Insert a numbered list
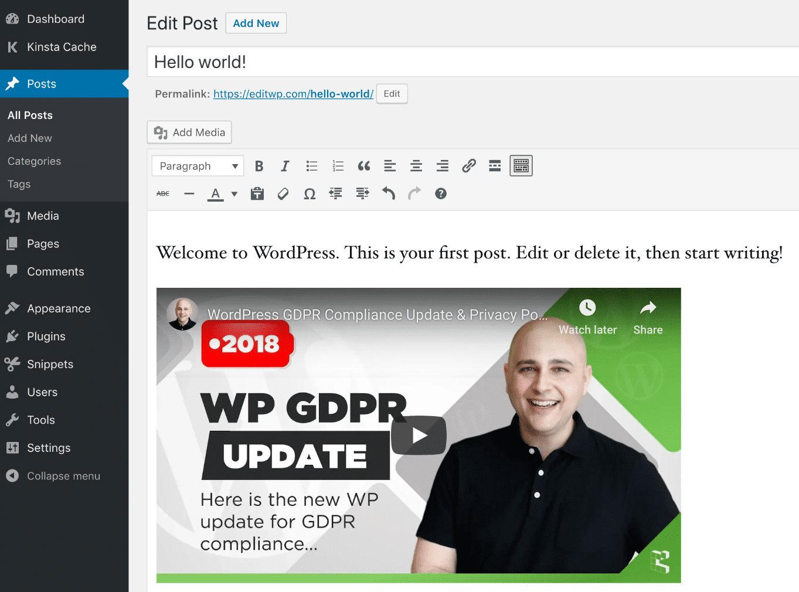This screenshot has height=592, width=799. tap(338, 166)
